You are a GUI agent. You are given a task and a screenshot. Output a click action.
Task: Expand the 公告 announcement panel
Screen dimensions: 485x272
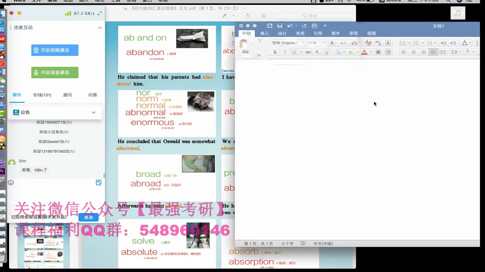94,112
